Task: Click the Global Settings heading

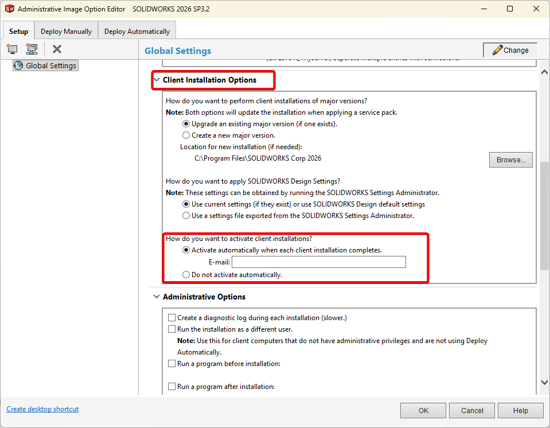Action: click(178, 51)
